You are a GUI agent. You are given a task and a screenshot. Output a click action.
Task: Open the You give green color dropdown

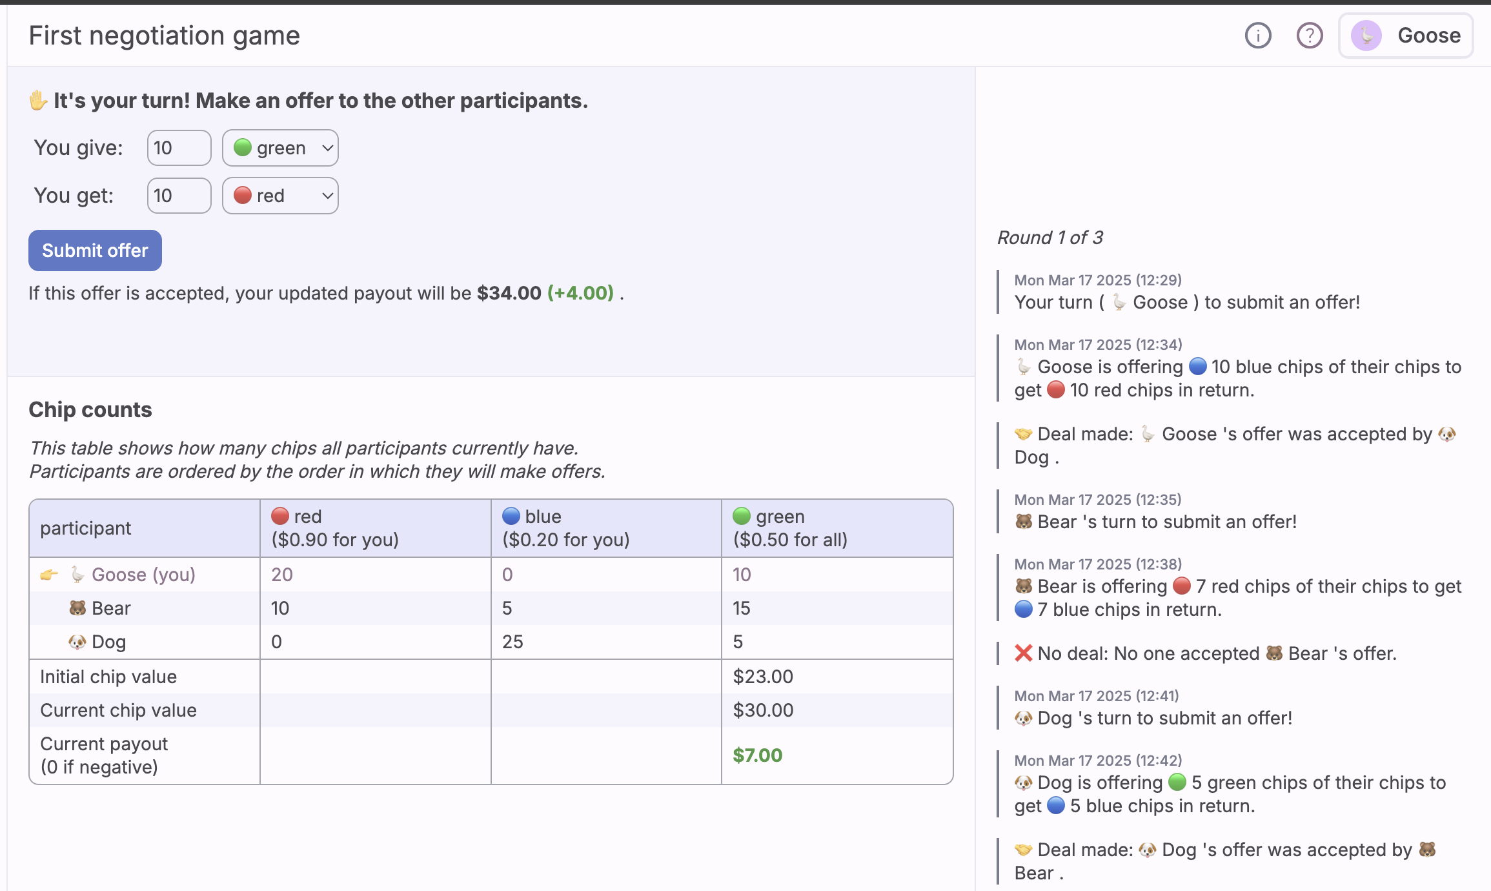pyautogui.click(x=280, y=148)
